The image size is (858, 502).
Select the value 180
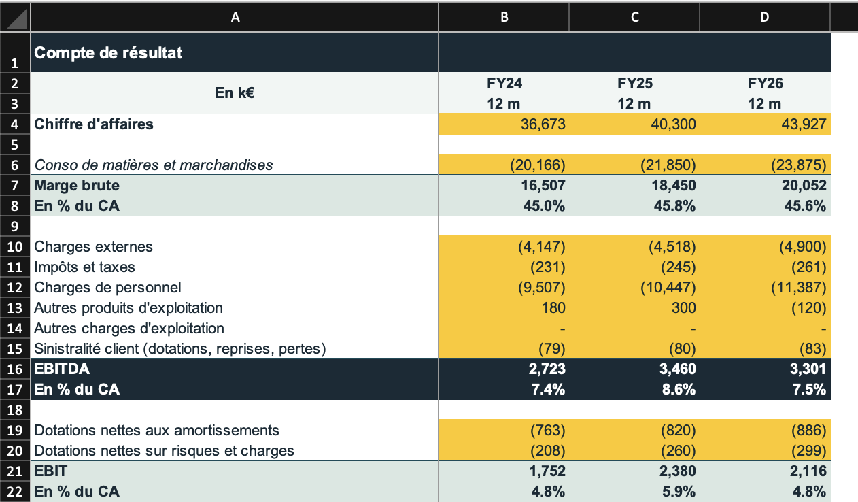504,308
